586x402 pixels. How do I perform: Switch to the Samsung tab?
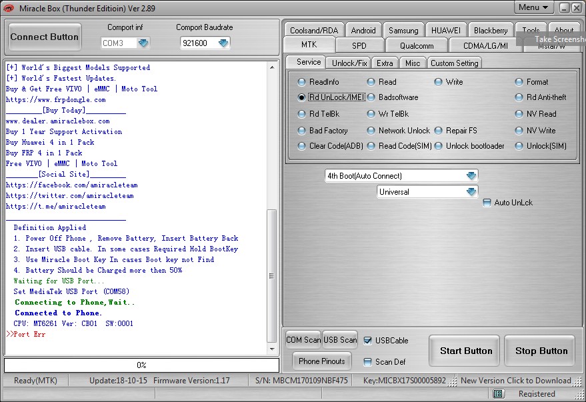403,30
